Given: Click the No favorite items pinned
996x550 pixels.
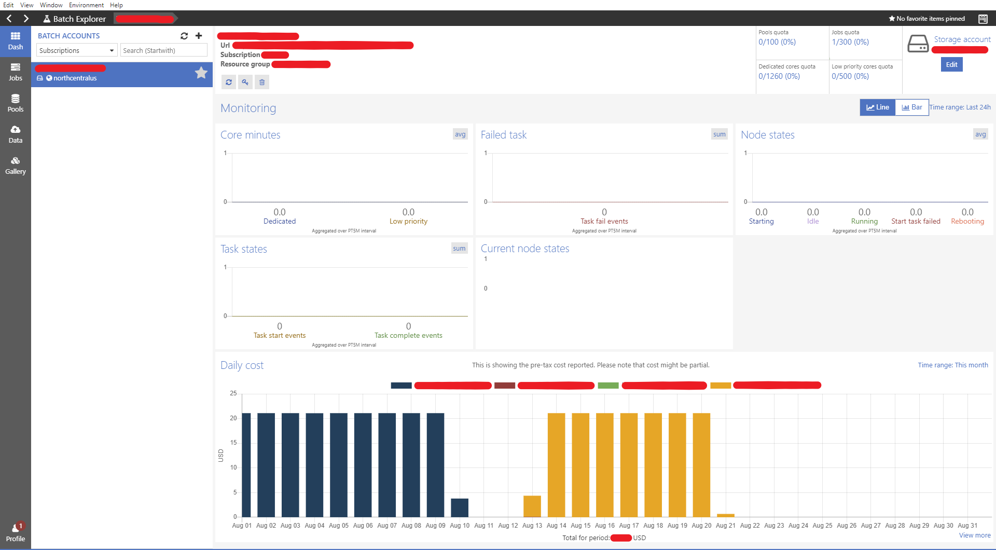Looking at the screenshot, I should (927, 19).
